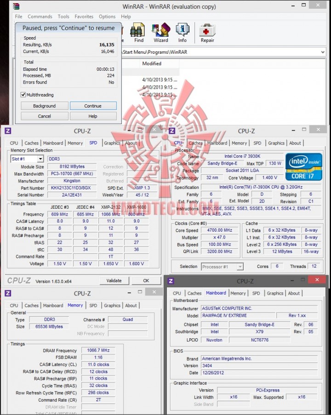Click the Validate button in CPU-Z
Screen dimensions: 331x415
coord(114,280)
